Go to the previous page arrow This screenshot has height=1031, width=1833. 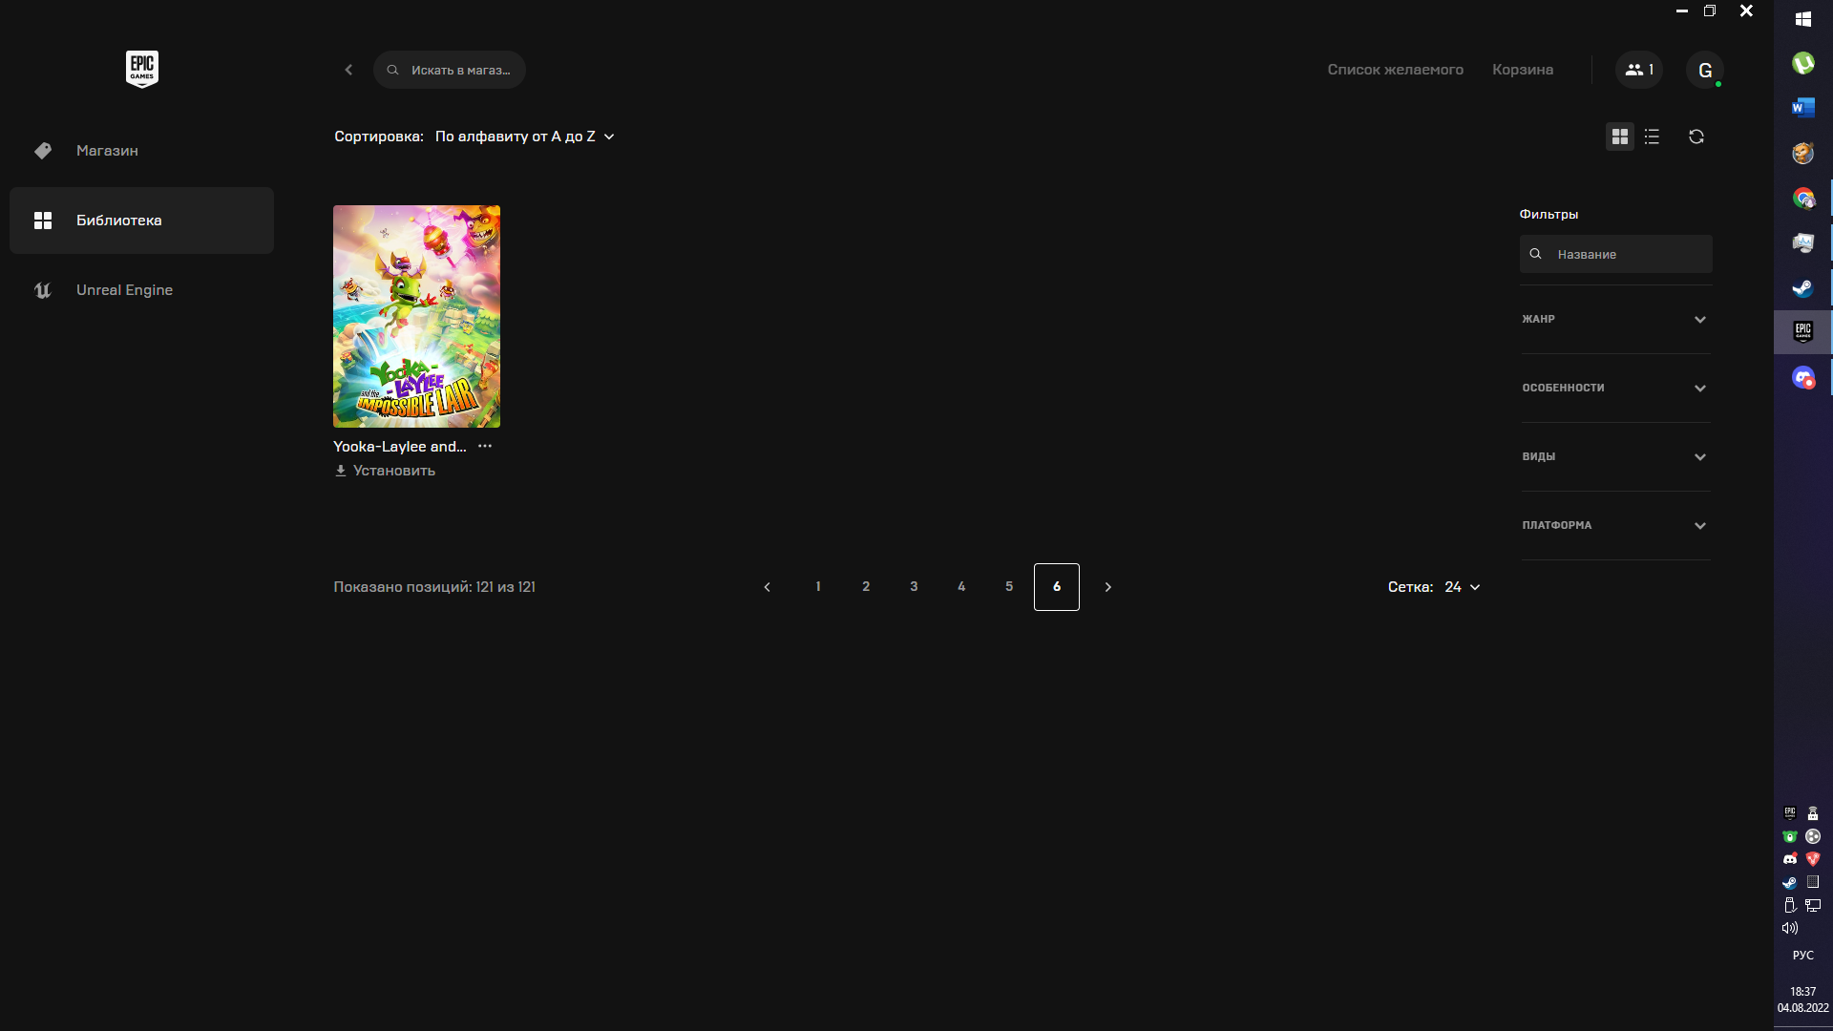[x=767, y=587]
